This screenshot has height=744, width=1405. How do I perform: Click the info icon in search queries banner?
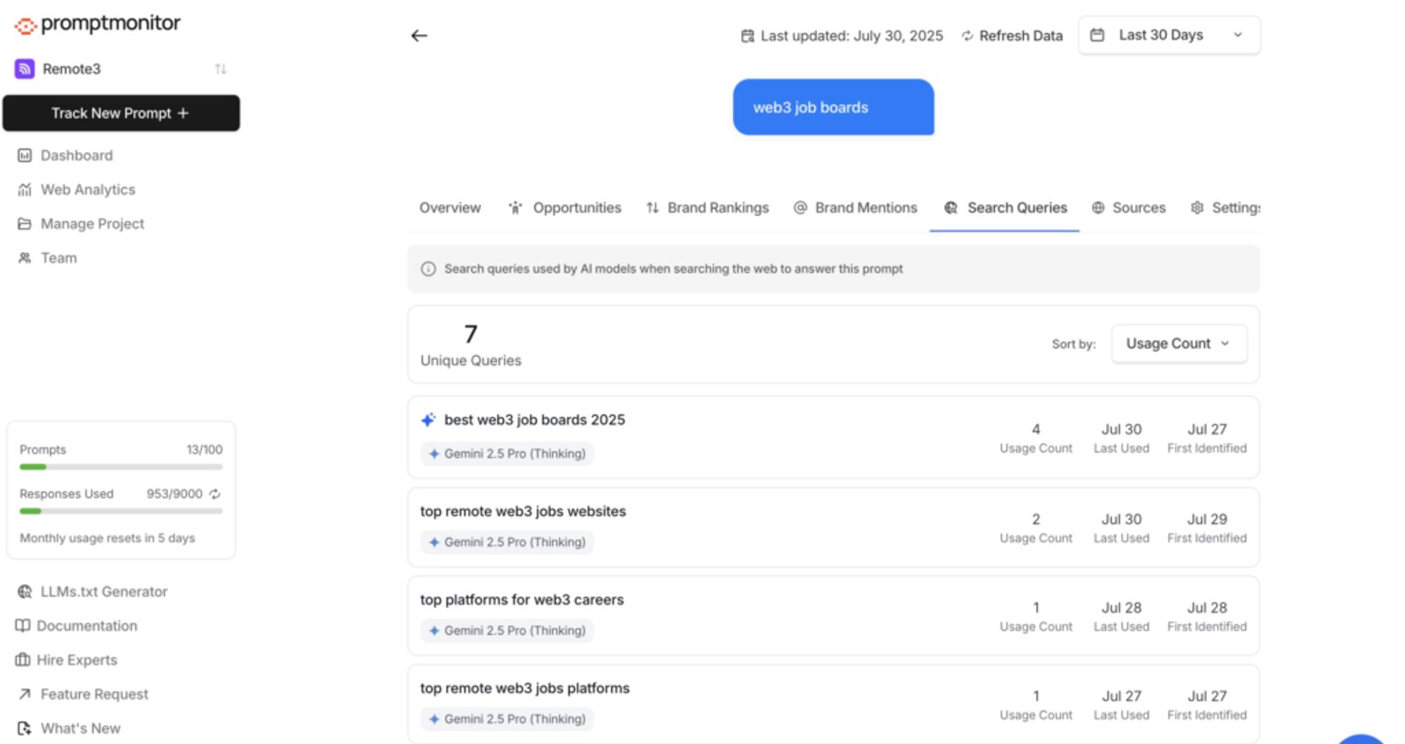click(x=429, y=269)
